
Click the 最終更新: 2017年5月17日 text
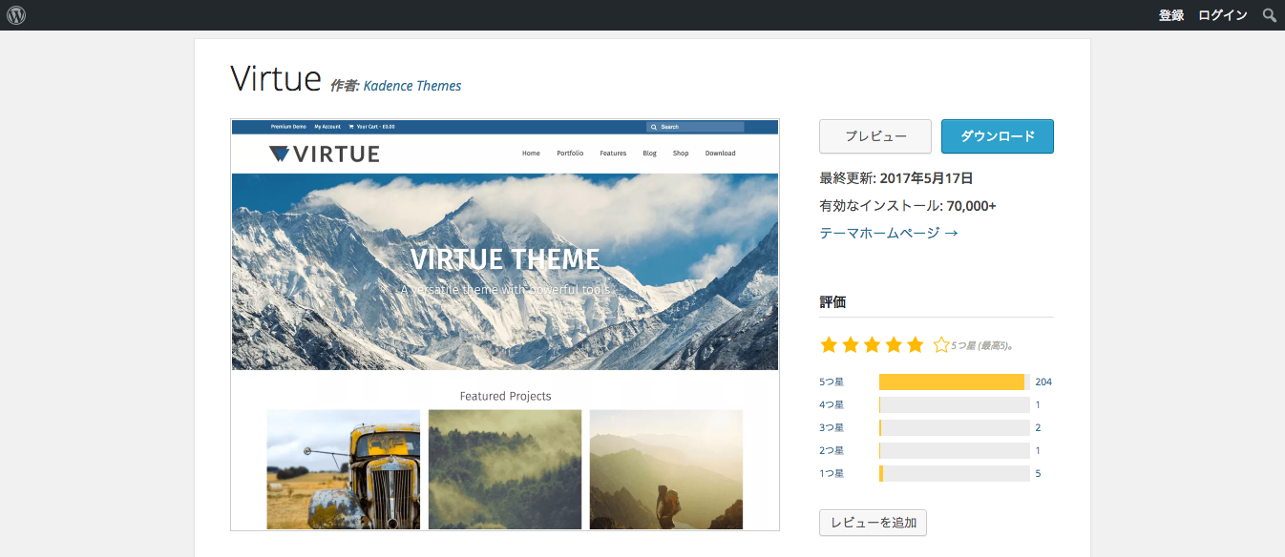[x=896, y=178]
